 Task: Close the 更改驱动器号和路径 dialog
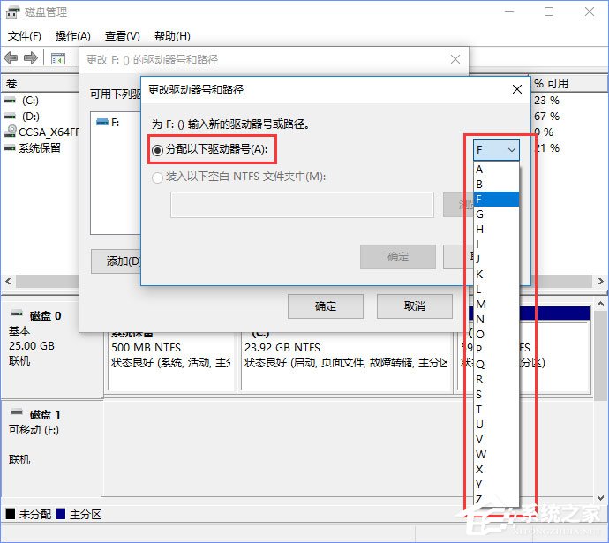517,89
